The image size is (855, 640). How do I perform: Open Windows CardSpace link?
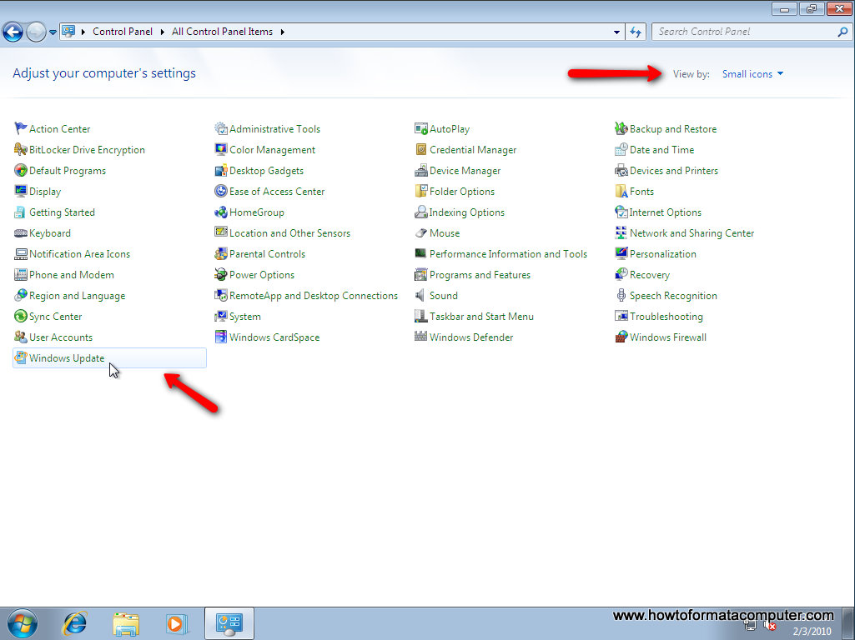tap(274, 337)
